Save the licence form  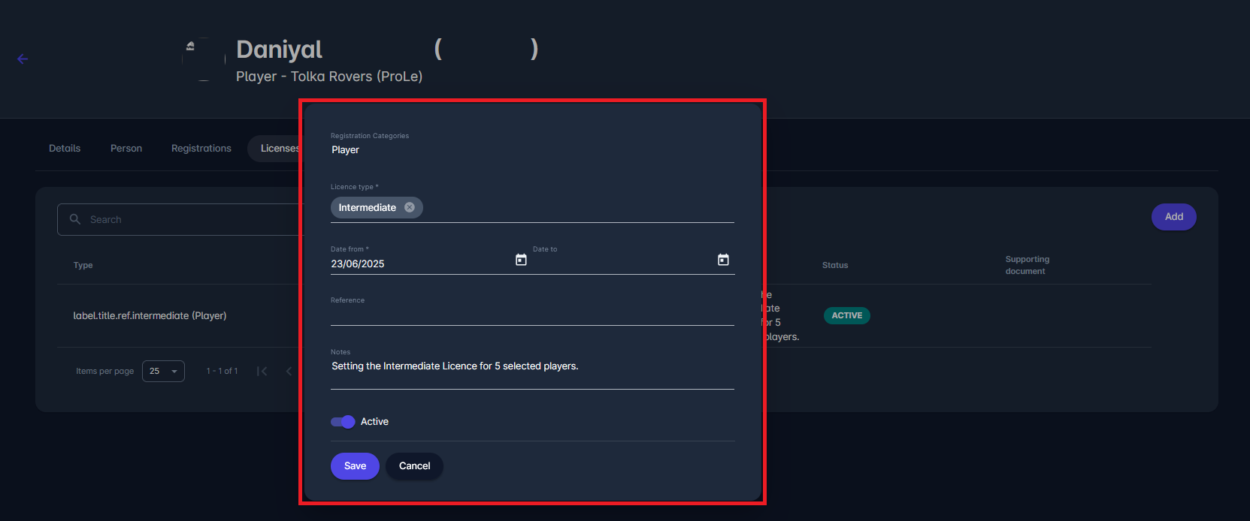(355, 466)
